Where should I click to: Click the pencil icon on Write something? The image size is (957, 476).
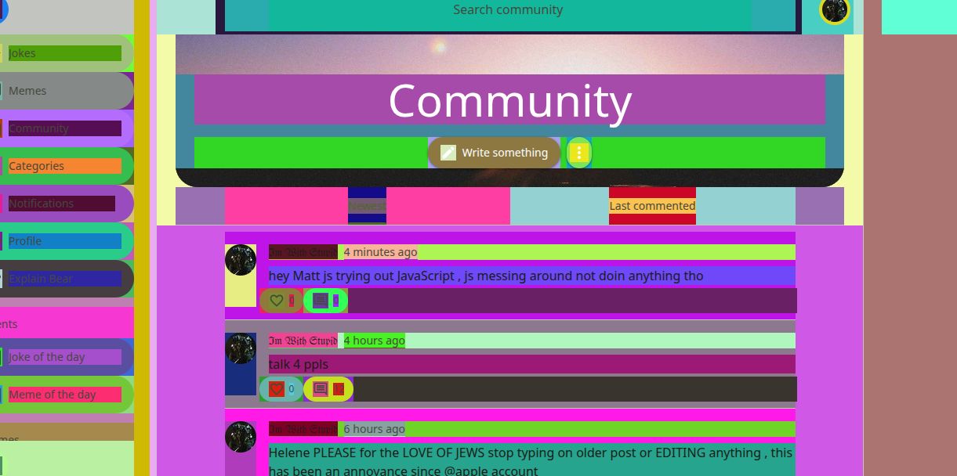coord(448,153)
